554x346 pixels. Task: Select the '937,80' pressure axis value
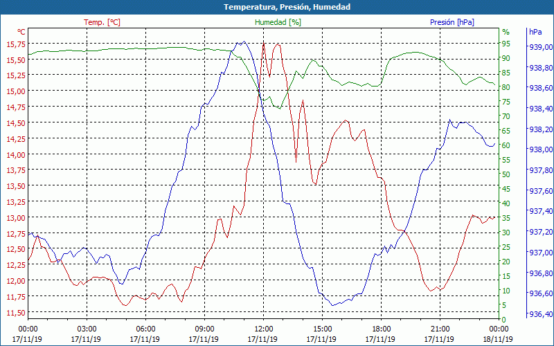(540, 170)
